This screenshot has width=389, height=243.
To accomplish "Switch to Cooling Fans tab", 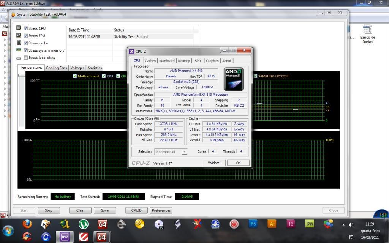I will [x=56, y=68].
